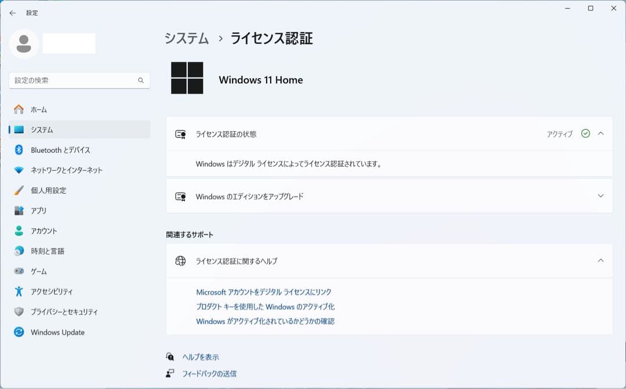The width and height of the screenshot is (626, 389).
Task: Open Bluetooth とデバイス settings via its icon
Action: [x=19, y=150]
